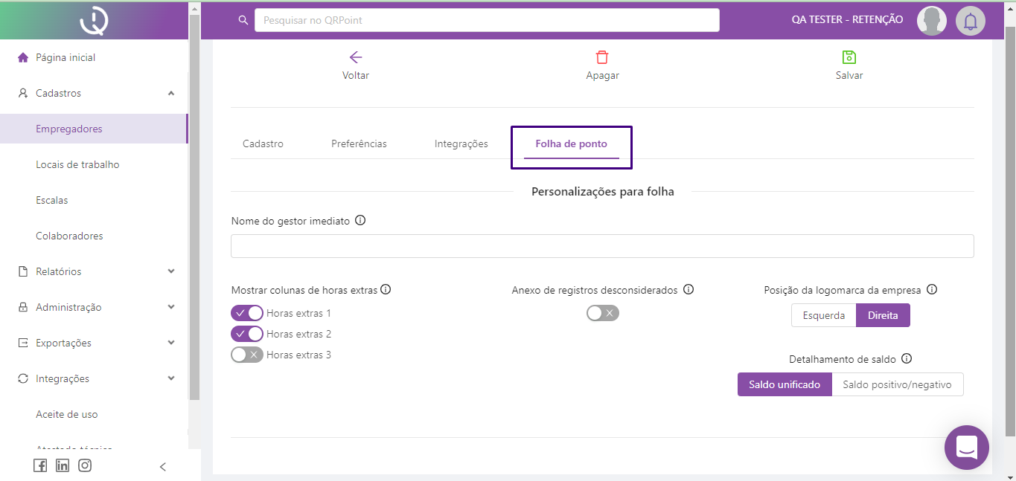Open the Facebook icon in sidebar footer
Image resolution: width=1016 pixels, height=481 pixels.
click(x=40, y=465)
